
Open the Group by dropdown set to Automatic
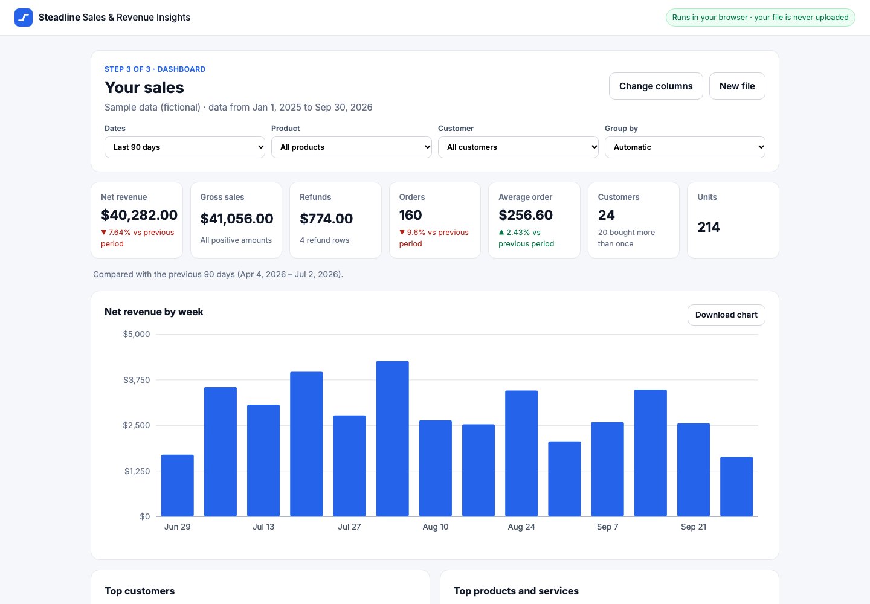coord(685,147)
